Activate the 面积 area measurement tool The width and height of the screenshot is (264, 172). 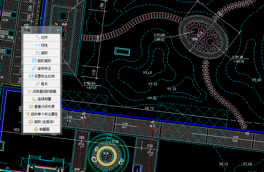click(x=41, y=53)
